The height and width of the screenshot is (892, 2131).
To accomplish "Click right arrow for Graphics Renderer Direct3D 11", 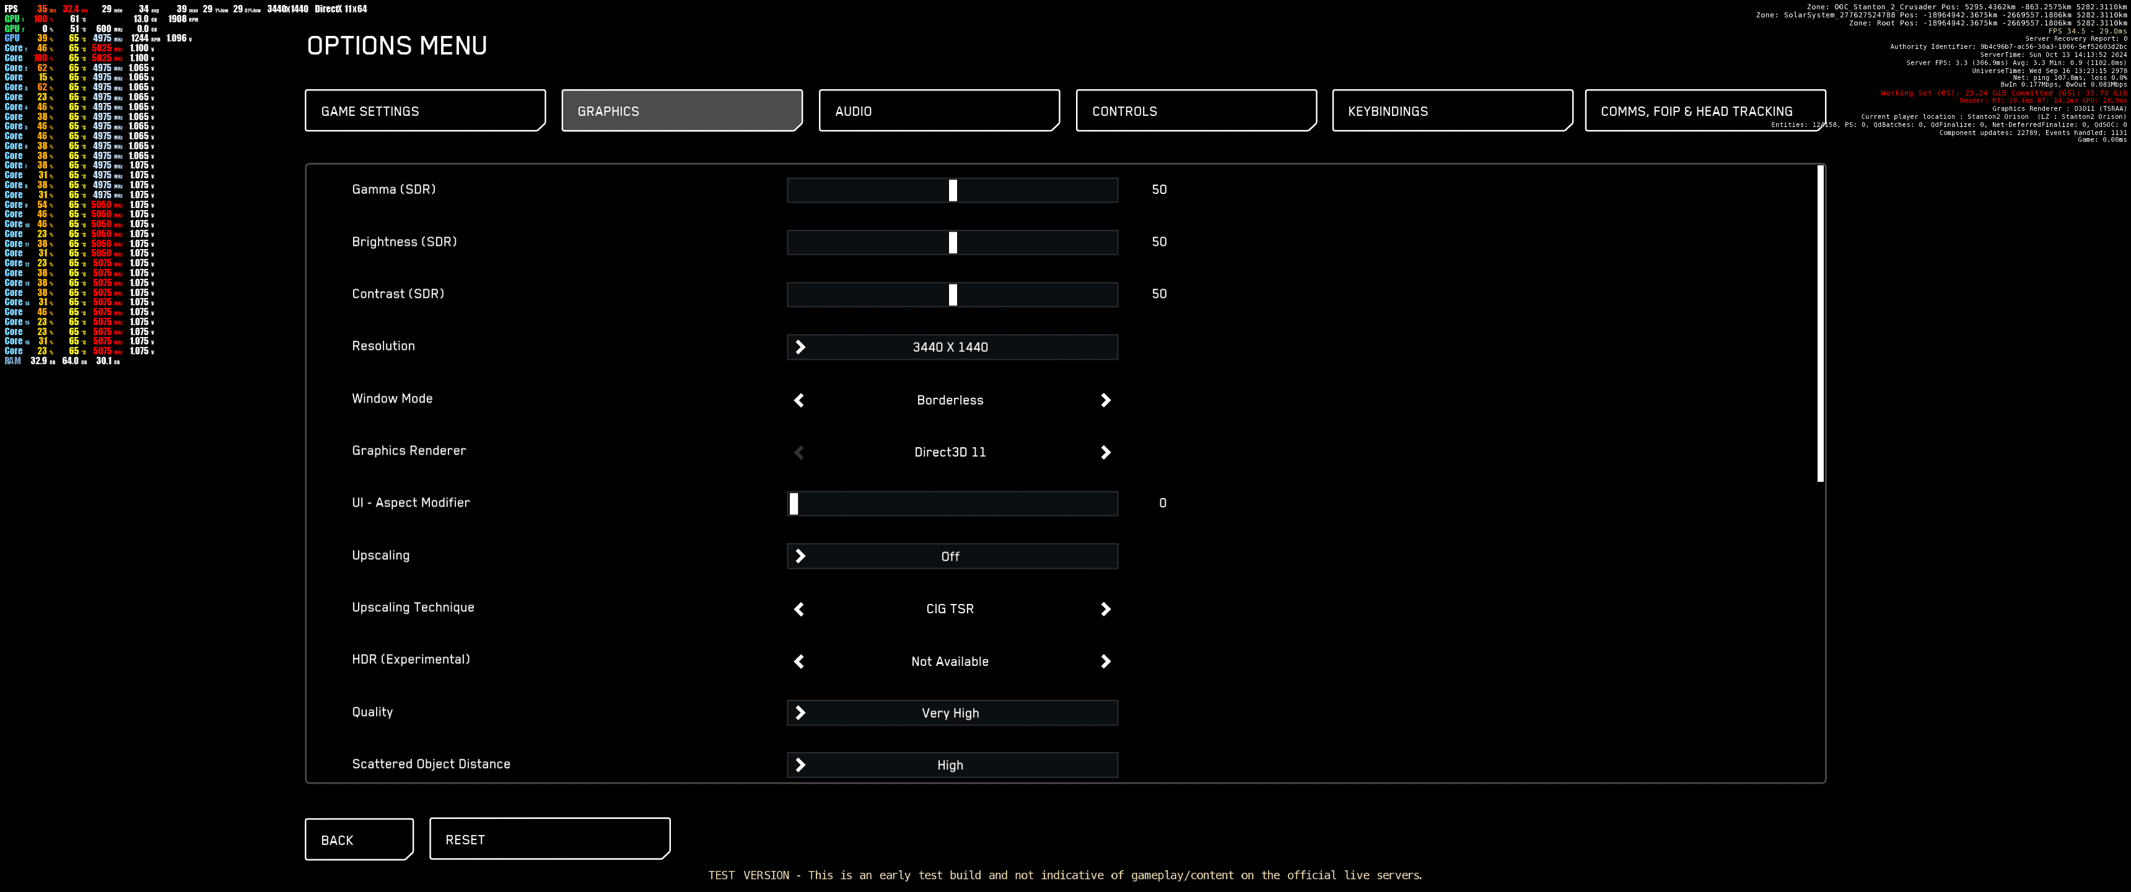I will coord(1105,453).
